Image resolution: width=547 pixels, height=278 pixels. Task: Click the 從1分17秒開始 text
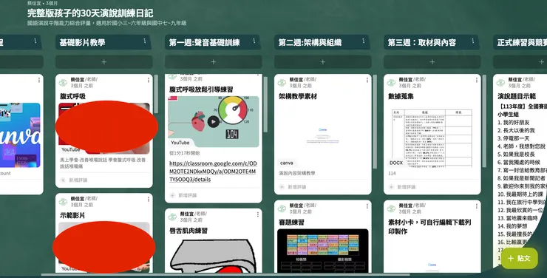[x=185, y=153]
